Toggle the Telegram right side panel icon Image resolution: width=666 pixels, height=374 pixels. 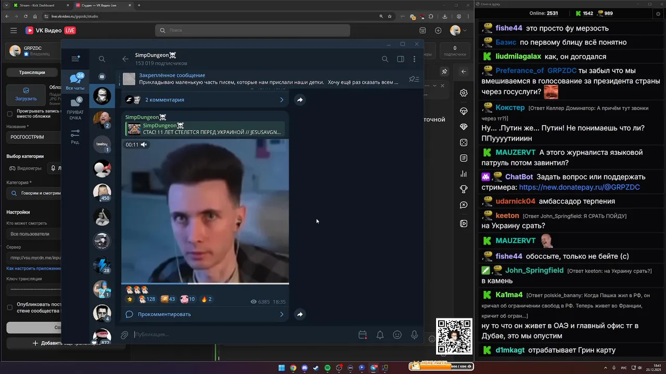tap(401, 59)
